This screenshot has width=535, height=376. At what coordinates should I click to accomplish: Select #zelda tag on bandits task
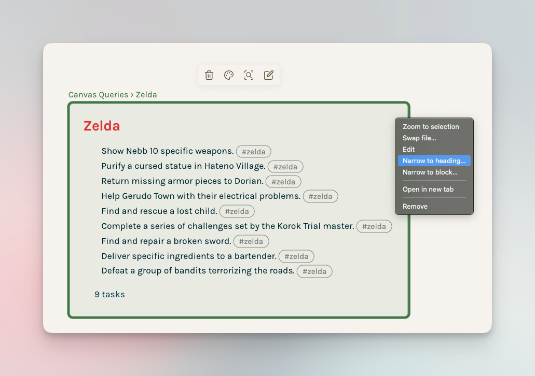point(314,271)
